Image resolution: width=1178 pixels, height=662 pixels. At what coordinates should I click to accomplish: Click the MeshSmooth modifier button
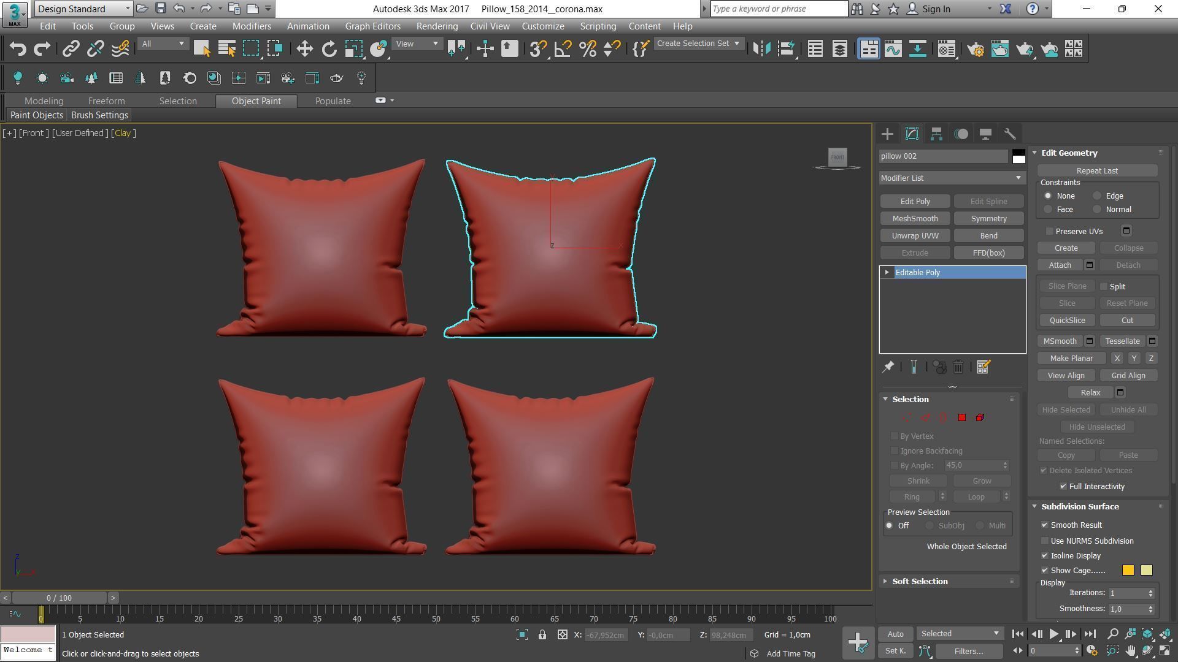tap(915, 219)
